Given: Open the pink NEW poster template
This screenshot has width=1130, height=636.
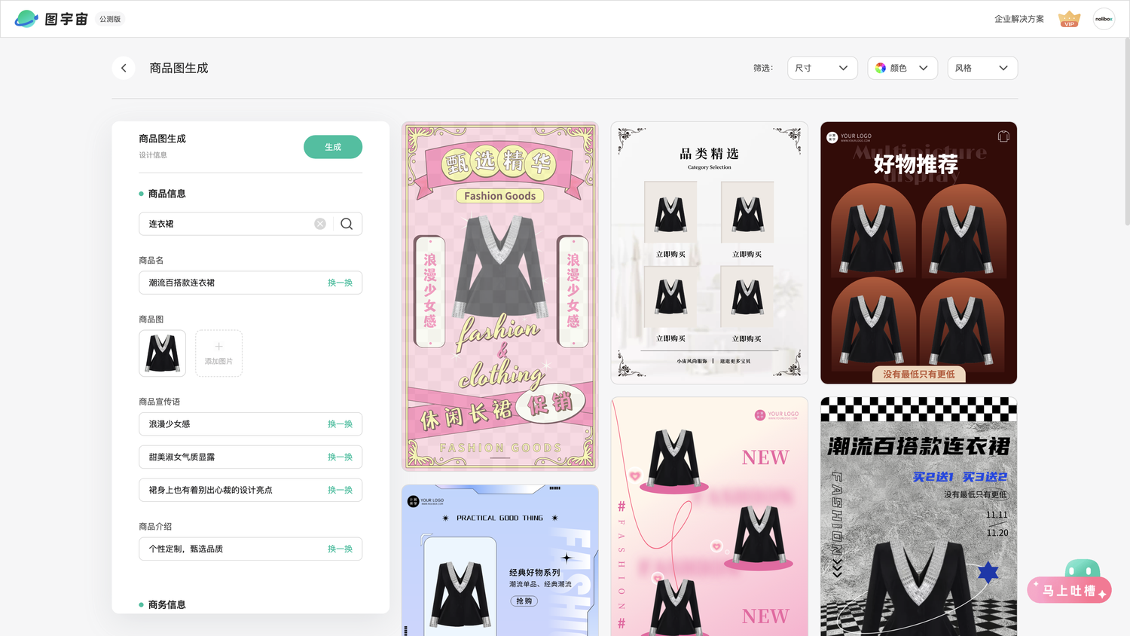Looking at the screenshot, I should tap(710, 517).
